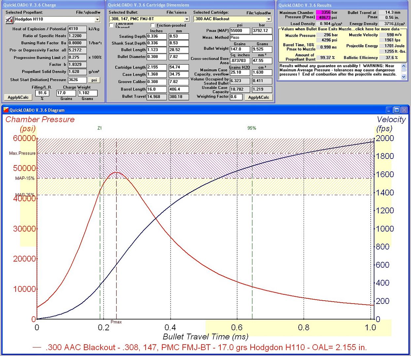Toggle the psi unit button for Shot Start Pressure

tap(94, 80)
